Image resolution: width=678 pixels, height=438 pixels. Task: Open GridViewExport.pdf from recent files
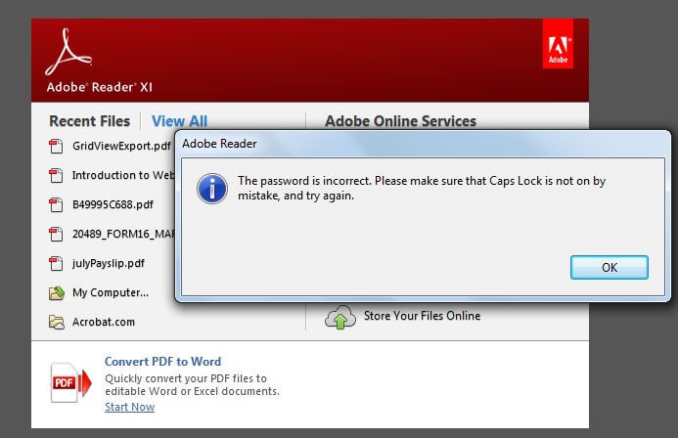[121, 146]
